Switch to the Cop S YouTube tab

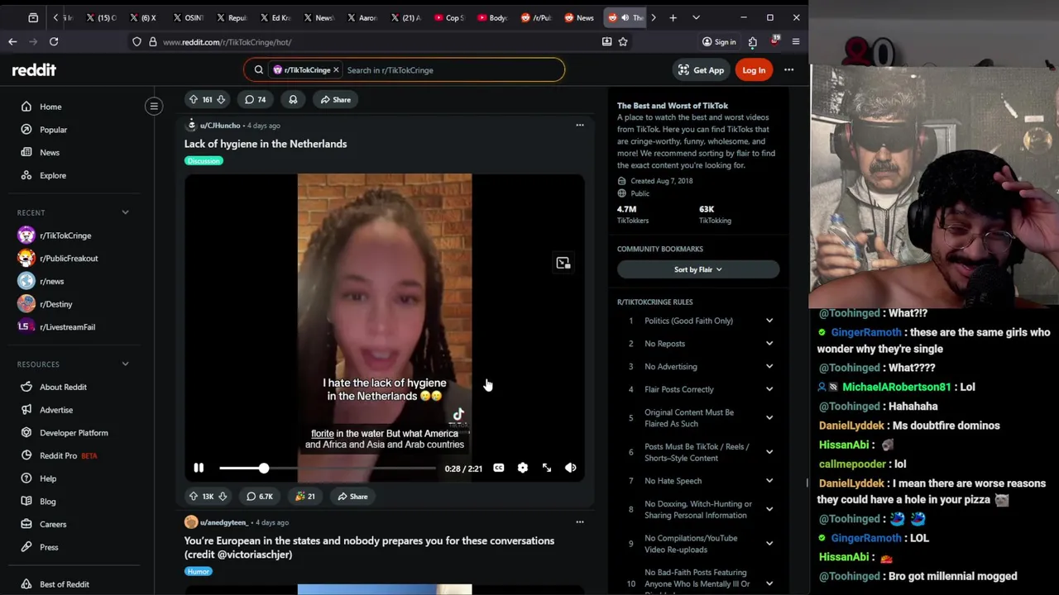coord(449,17)
